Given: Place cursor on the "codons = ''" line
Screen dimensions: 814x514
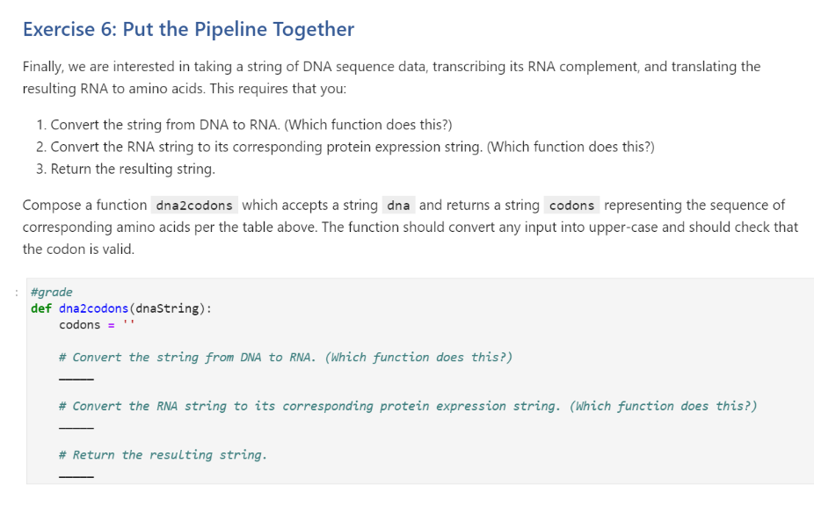Looking at the screenshot, I should click(96, 325).
